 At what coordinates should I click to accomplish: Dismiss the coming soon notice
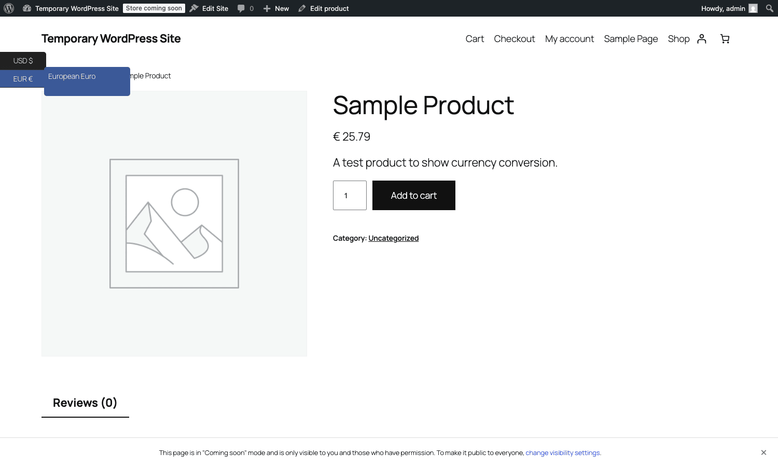[x=763, y=452]
